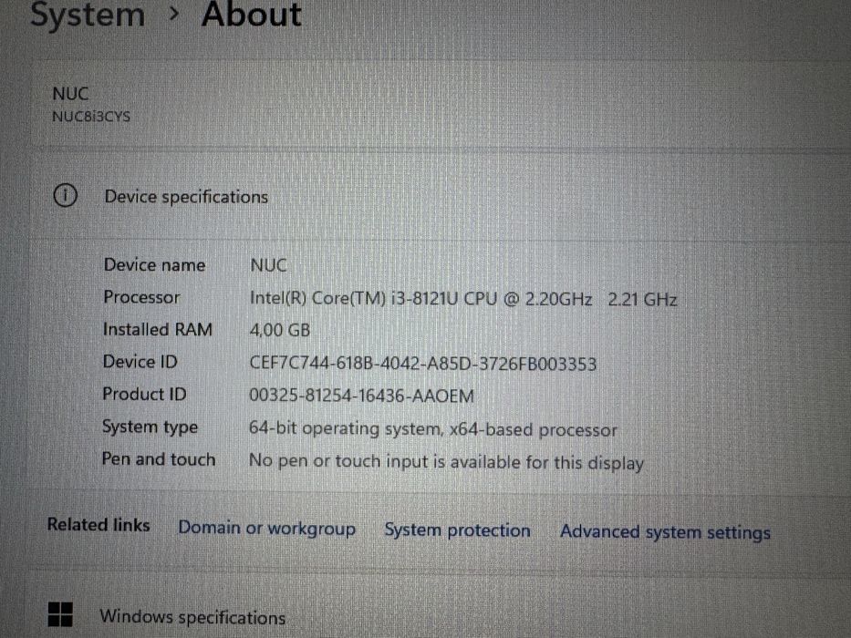Open Domain or workgroup link
851x638 pixels.
[267, 528]
